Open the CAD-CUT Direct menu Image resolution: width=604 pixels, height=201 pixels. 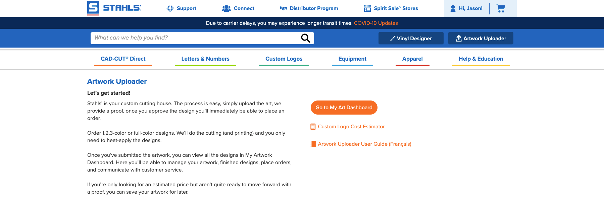[123, 59]
